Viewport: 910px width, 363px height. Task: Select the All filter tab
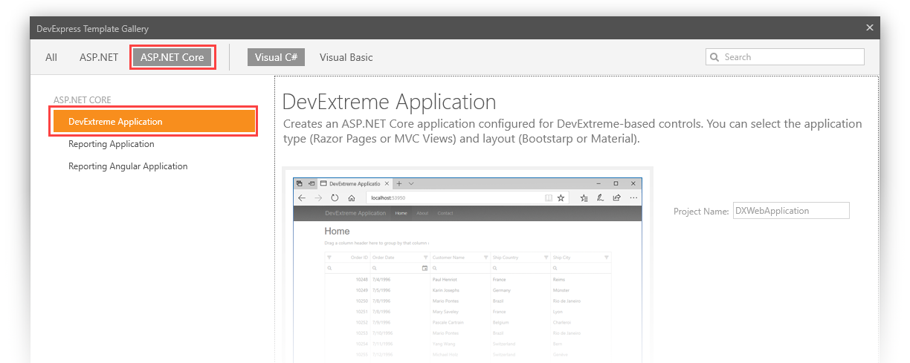pos(51,57)
